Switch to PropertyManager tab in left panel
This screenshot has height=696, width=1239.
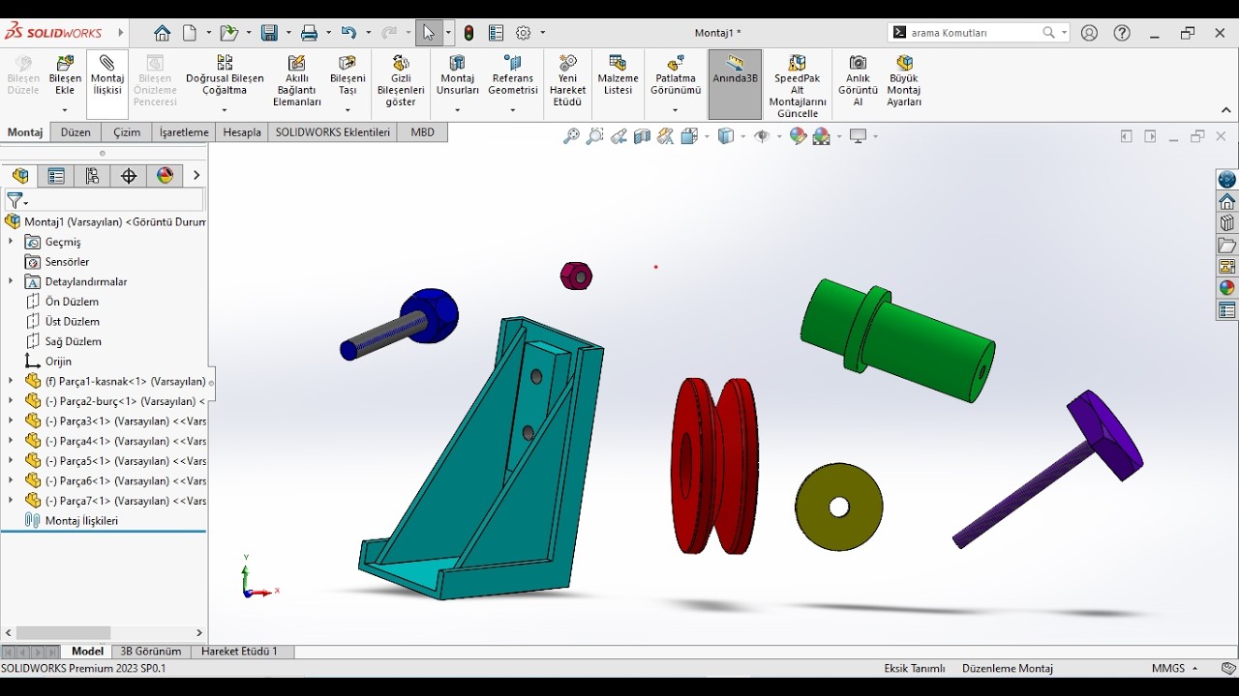56,176
